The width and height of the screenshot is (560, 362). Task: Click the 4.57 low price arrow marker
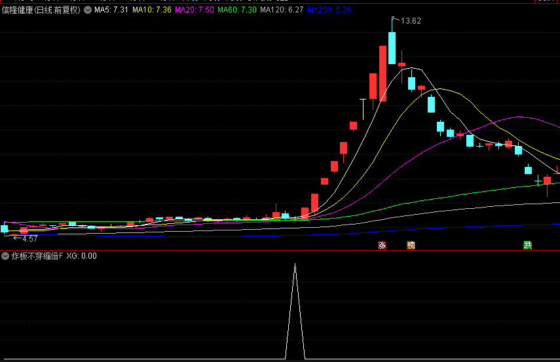click(x=24, y=239)
